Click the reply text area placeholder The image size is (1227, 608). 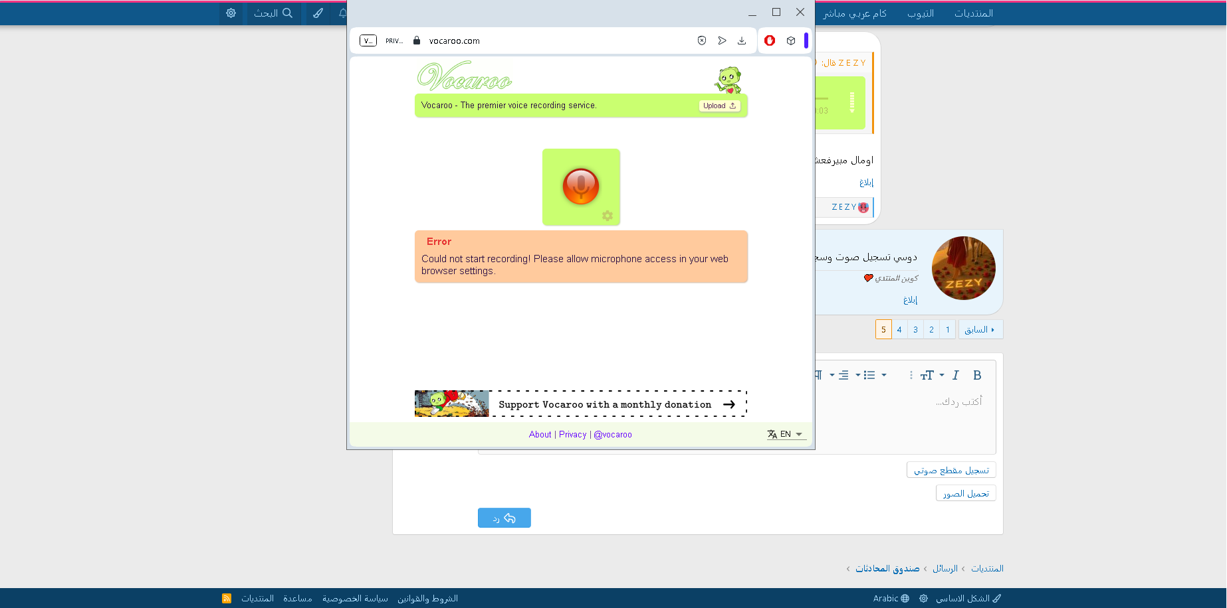958,402
